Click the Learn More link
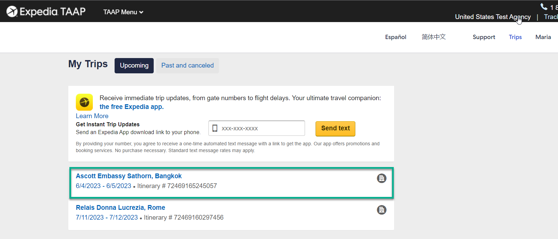Image resolution: width=558 pixels, height=239 pixels. coord(92,116)
